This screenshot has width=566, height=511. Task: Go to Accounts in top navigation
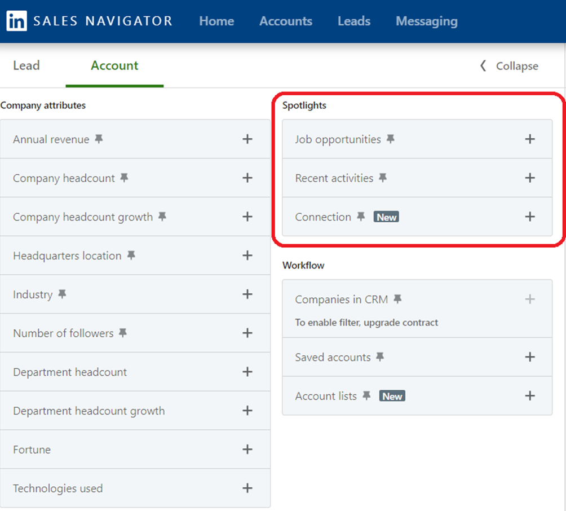[x=285, y=21]
